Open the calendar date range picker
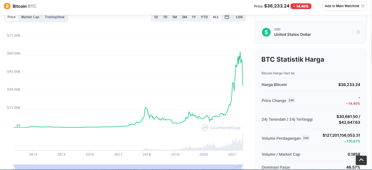Screen dimensions: 372x170 coord(227,17)
